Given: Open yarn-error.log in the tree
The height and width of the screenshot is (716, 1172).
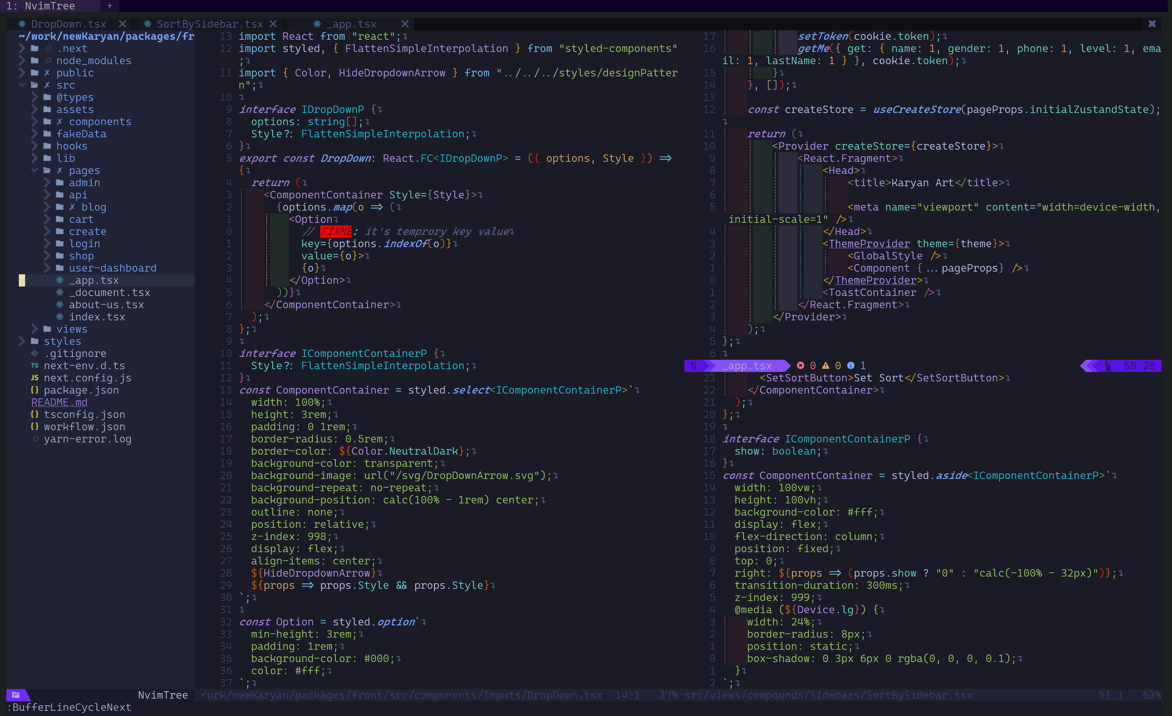Looking at the screenshot, I should click(x=88, y=439).
